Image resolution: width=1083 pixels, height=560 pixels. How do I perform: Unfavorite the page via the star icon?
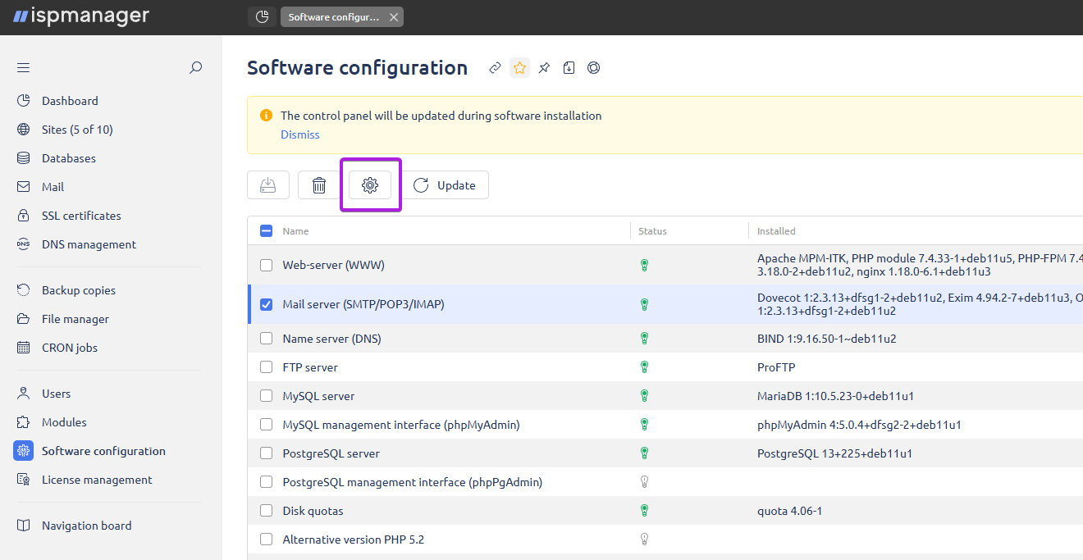(519, 67)
